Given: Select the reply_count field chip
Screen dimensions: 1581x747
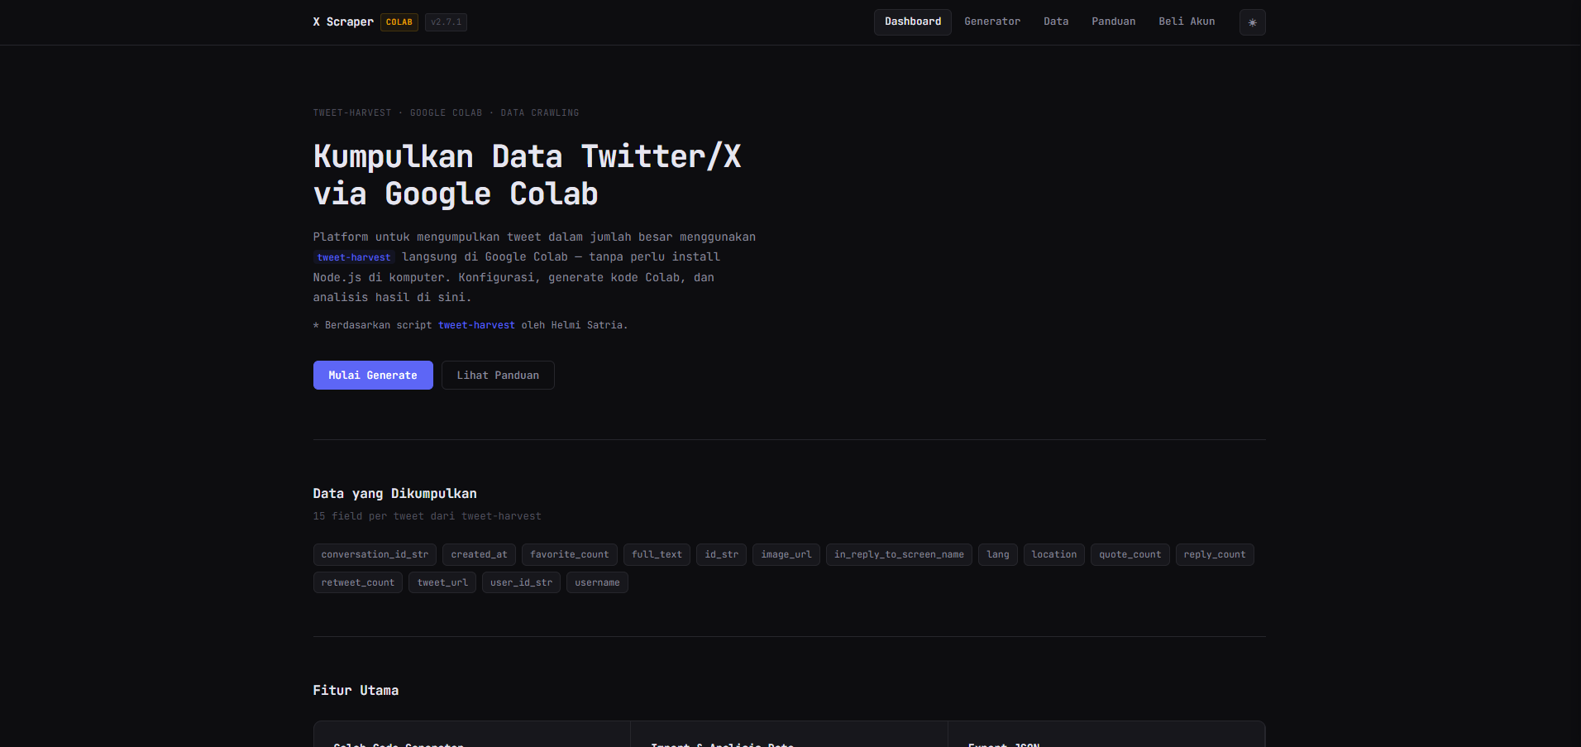Looking at the screenshot, I should click(1215, 554).
